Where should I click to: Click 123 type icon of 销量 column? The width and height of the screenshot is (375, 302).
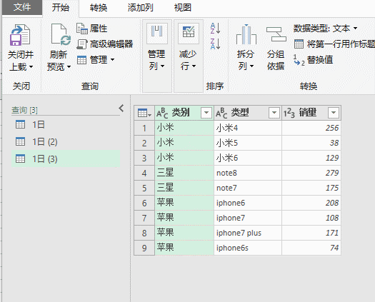289,113
